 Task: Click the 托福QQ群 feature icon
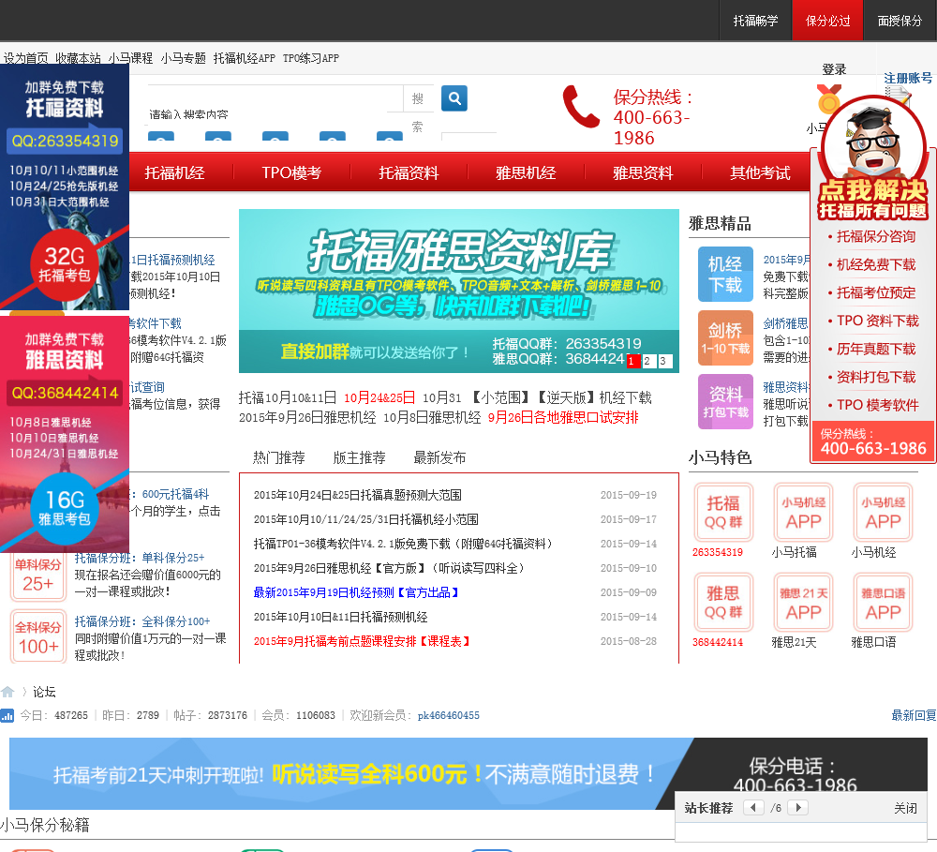coord(723,513)
